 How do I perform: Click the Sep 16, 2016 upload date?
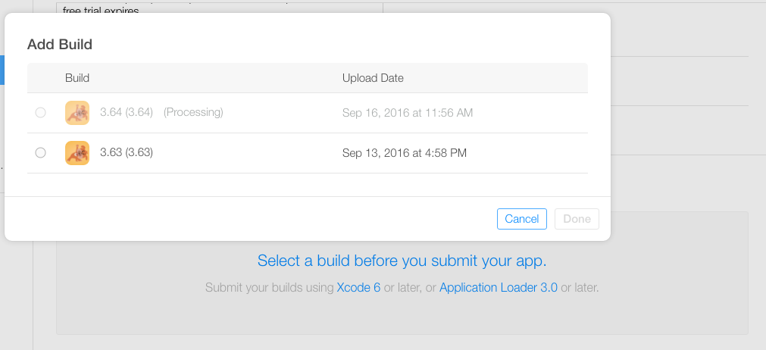click(x=407, y=113)
